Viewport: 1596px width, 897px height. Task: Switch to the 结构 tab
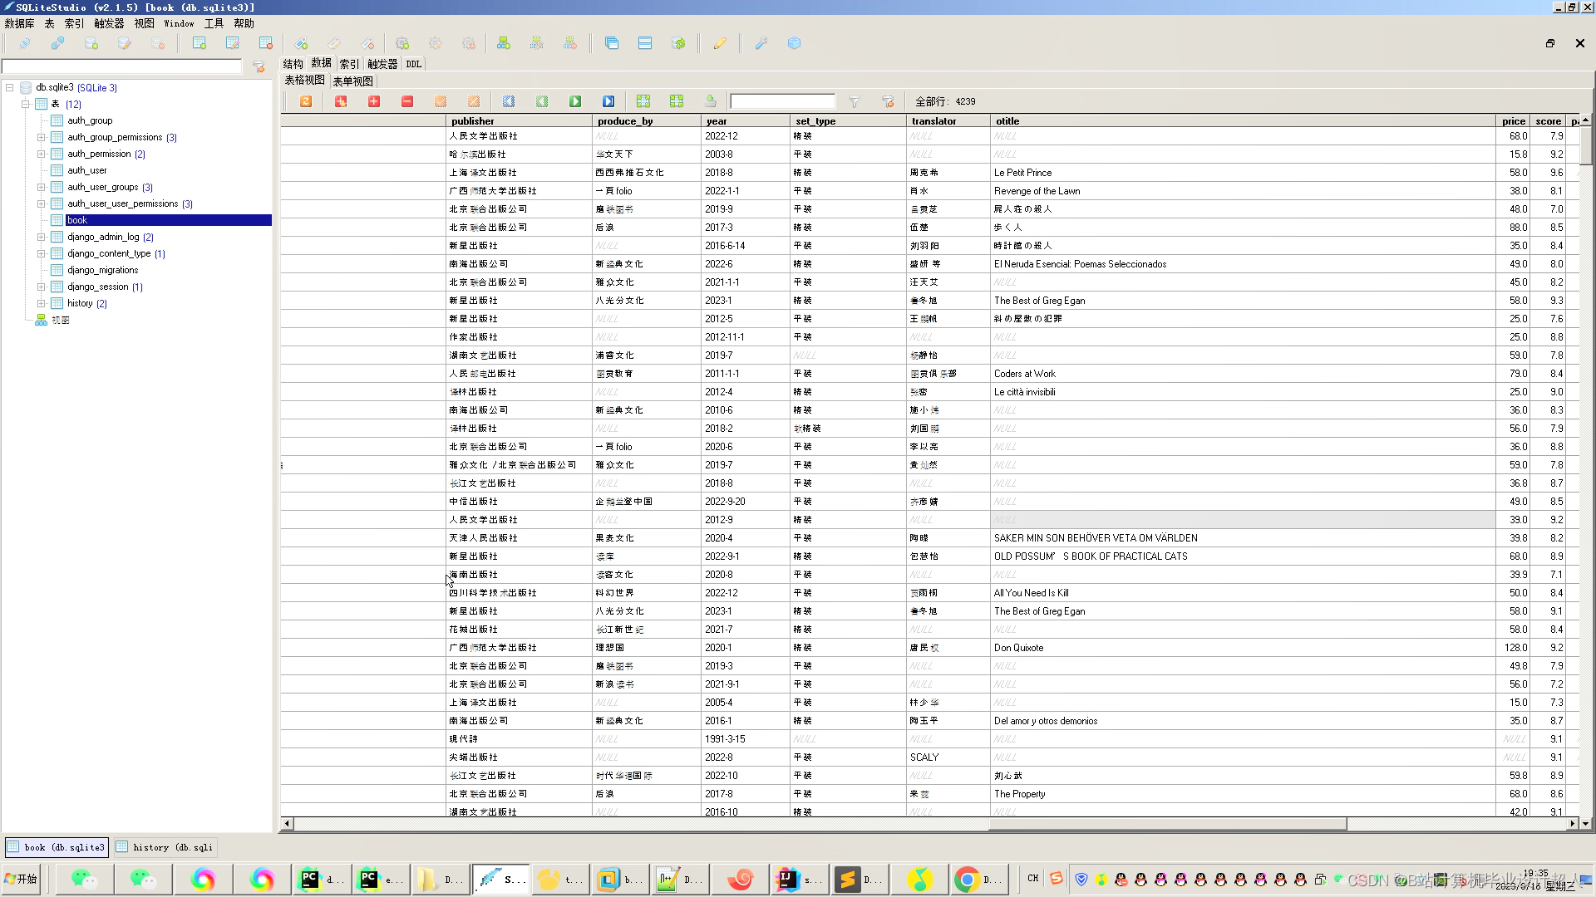click(293, 64)
